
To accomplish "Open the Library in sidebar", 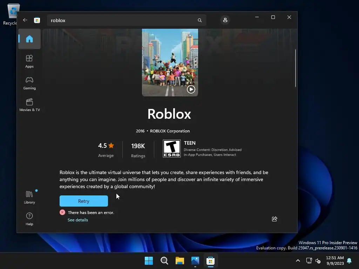I will [29, 198].
